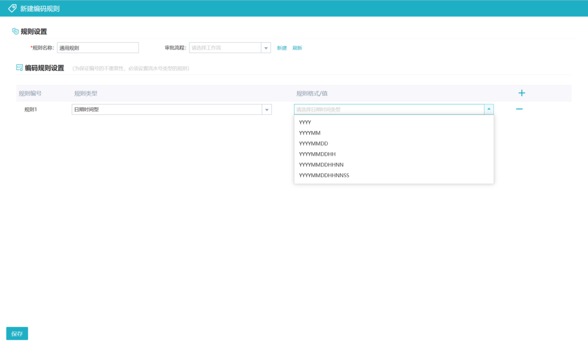Click the 规则格式/值 column header
Image resolution: width=588 pixels, height=343 pixels.
coord(312,93)
